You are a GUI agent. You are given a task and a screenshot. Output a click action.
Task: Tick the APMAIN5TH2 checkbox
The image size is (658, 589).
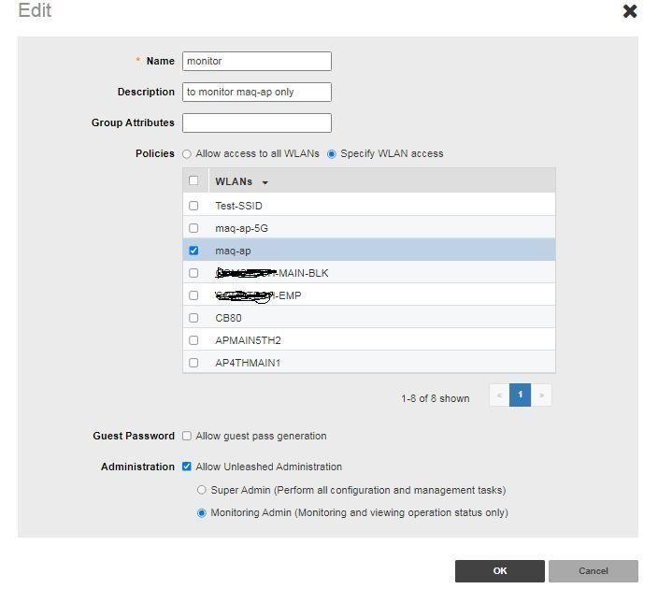pos(193,340)
